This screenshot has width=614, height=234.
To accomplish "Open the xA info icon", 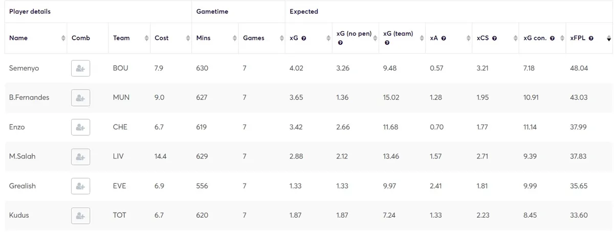I will pyautogui.click(x=444, y=38).
